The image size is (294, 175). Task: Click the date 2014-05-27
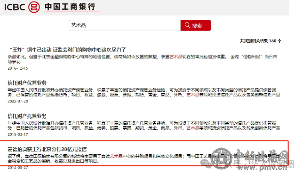[18, 167]
